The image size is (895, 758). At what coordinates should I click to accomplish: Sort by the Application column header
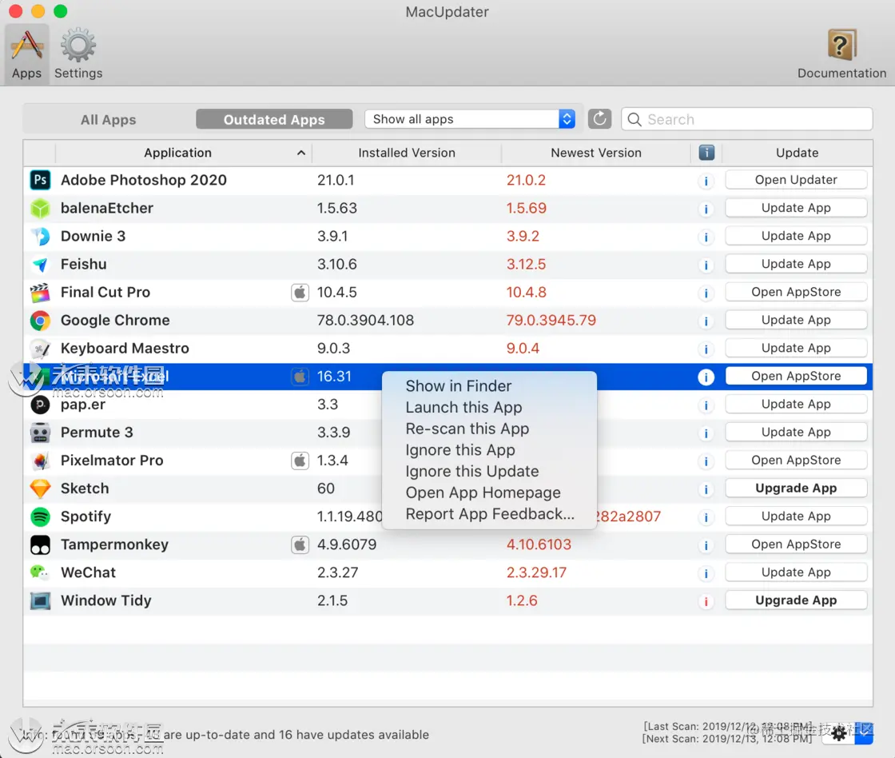click(183, 153)
